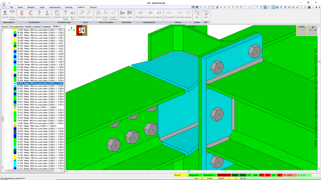
Task: Toggle the Med status button
Action: [255, 175]
